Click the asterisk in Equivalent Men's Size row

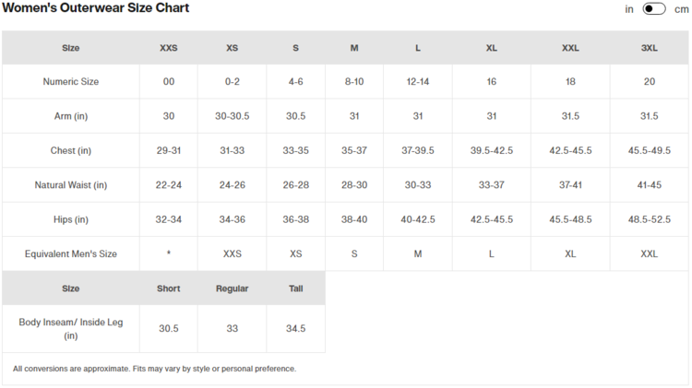pos(169,253)
